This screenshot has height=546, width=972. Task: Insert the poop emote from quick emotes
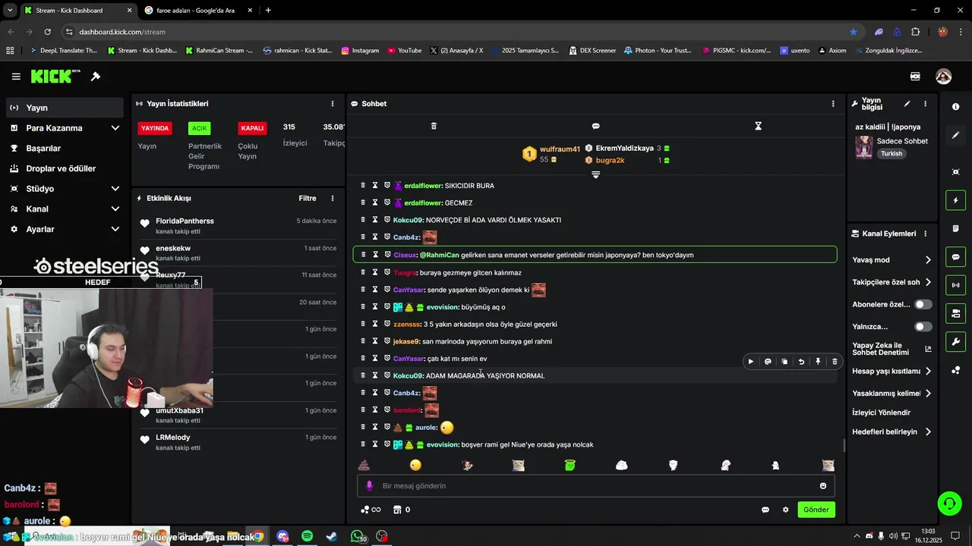point(364,466)
